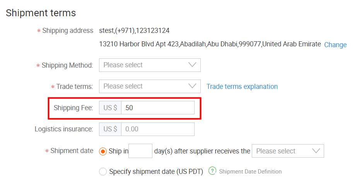Viewport: 357px width, 182px height.
Task: Click the "Shipment terms" heading
Action: click(x=41, y=13)
